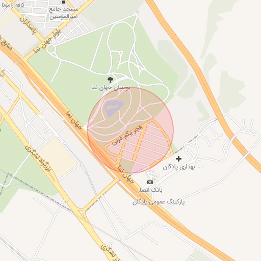Select the pale yellow block beside بزرگراه لشگری
The image size is (261, 261).
(x=58, y=157)
